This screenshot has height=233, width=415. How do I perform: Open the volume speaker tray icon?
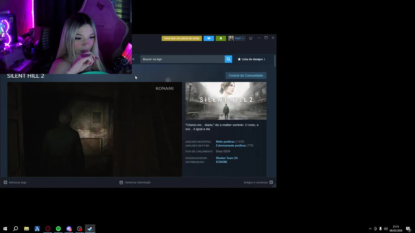pos(385,229)
